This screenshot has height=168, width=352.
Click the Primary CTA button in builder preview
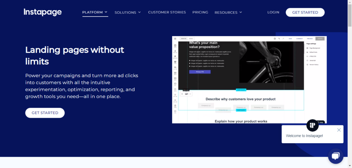click(x=200, y=72)
